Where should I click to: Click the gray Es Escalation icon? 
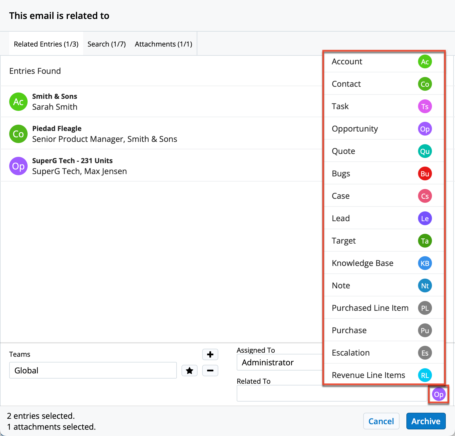coord(425,353)
